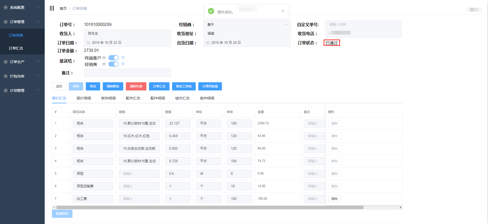Delete row 7 加工费 item
The image size is (488, 224).
click(334, 199)
